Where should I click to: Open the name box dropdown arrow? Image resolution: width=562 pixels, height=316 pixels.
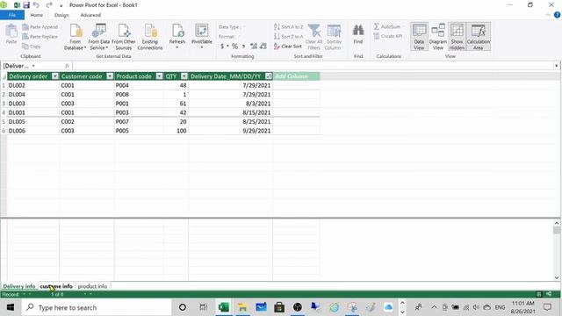33,66
